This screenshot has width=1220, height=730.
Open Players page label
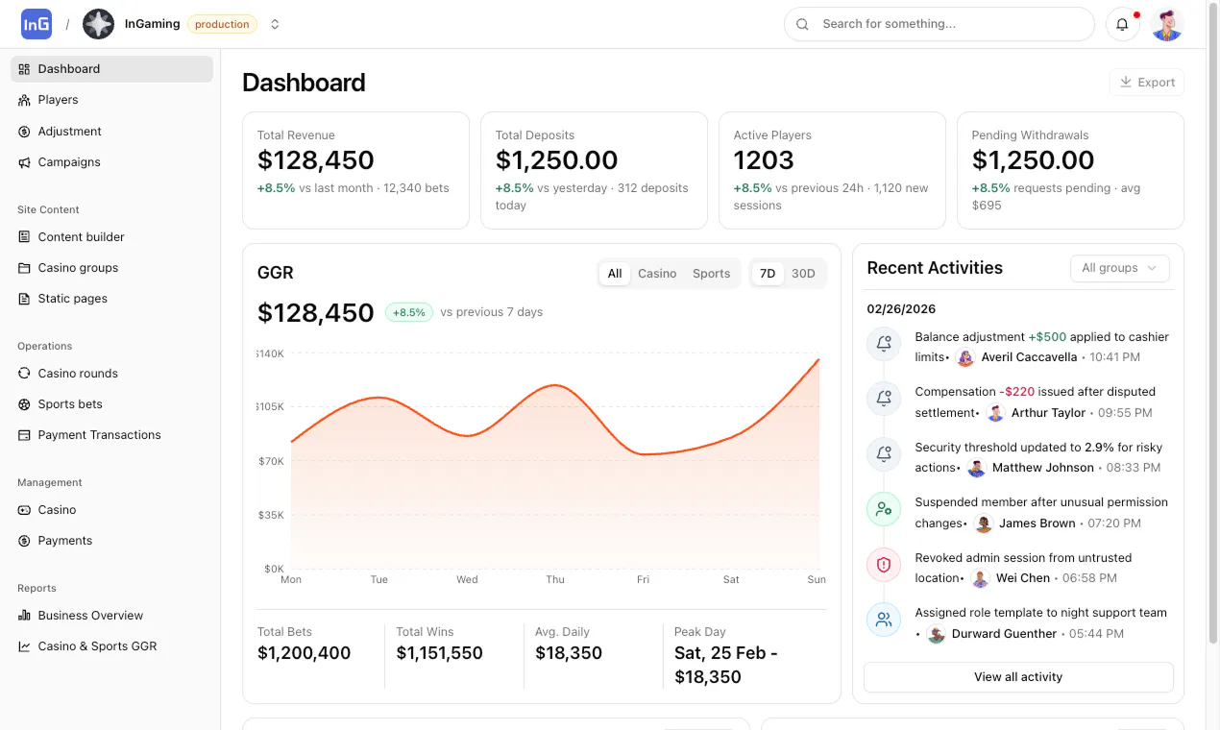(58, 100)
